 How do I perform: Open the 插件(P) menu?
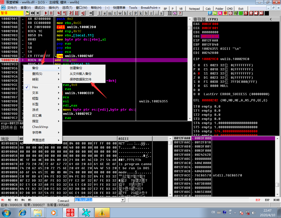[x=54, y=8]
